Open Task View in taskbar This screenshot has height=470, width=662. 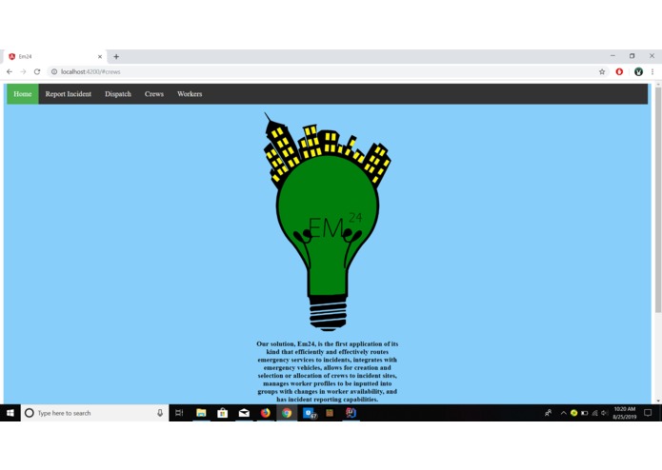point(179,413)
